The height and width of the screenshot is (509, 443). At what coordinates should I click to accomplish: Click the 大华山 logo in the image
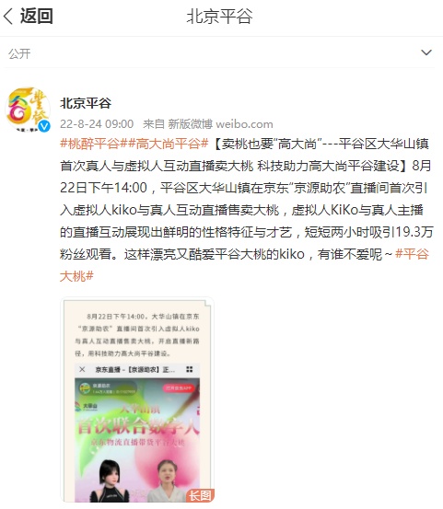(86, 406)
